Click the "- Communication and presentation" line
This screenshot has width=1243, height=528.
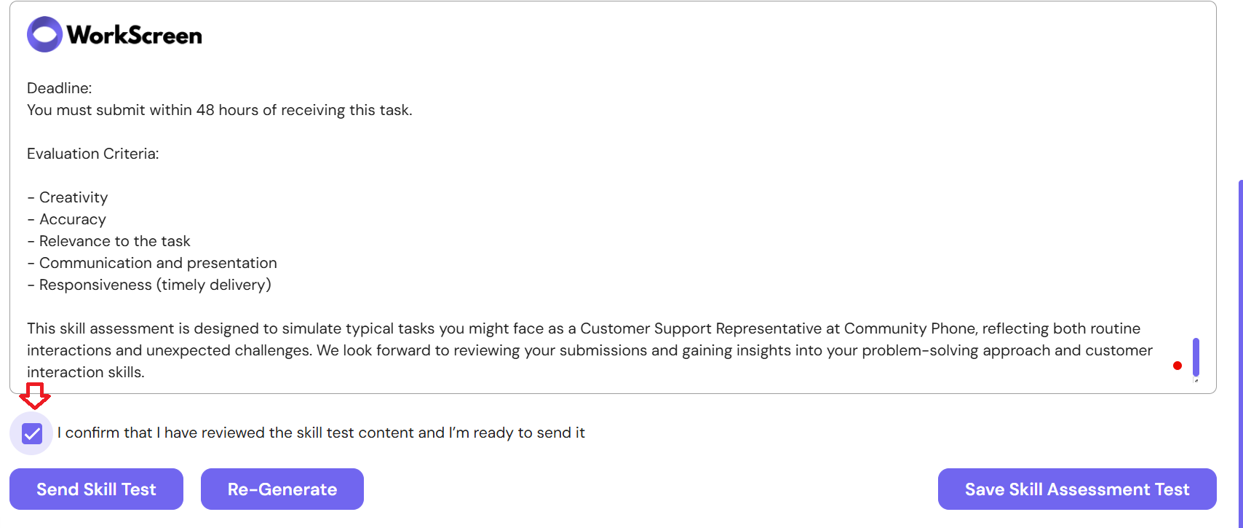[x=152, y=263]
